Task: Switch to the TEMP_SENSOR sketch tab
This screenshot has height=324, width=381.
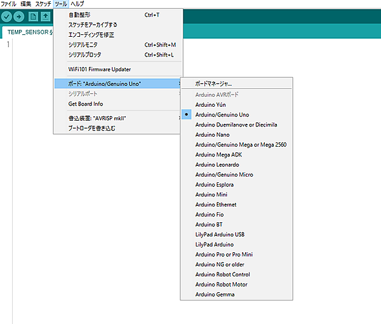Action: point(29,32)
